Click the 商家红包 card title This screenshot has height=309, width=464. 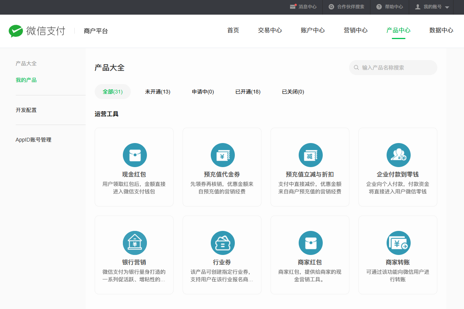(x=310, y=262)
